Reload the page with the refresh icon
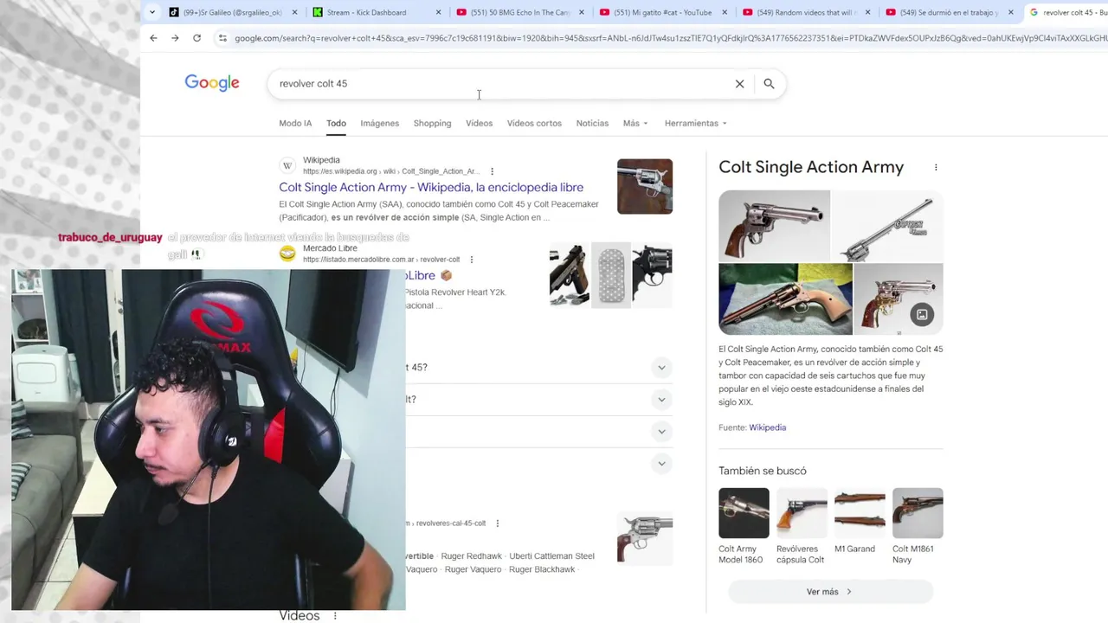The height and width of the screenshot is (623, 1108). pos(196,38)
